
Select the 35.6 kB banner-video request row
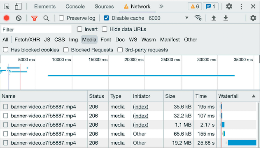[x=128, y=106]
